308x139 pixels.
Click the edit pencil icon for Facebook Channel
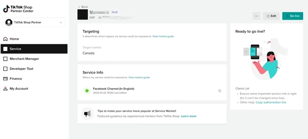tap(220, 91)
